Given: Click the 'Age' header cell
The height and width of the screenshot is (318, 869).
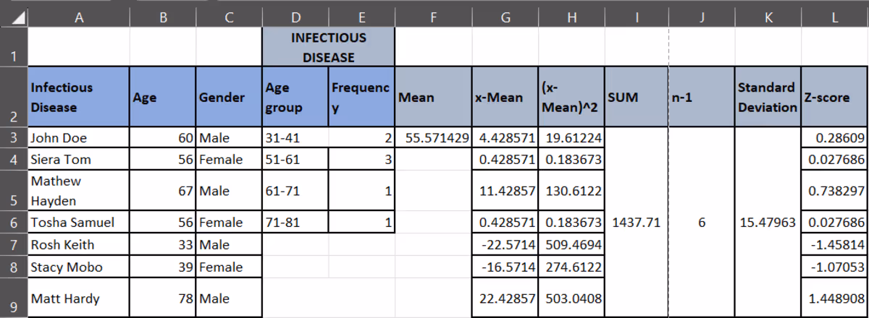Looking at the screenshot, I should tap(163, 97).
